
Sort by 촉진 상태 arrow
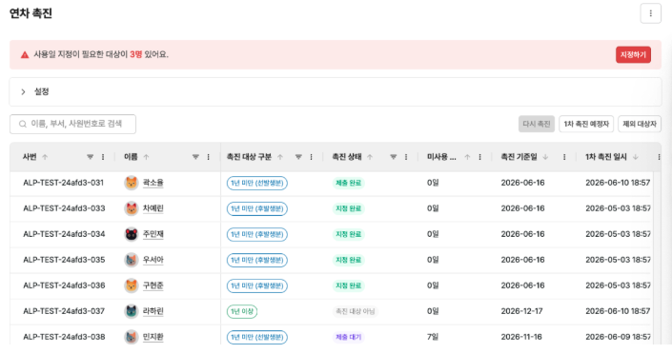(x=370, y=157)
